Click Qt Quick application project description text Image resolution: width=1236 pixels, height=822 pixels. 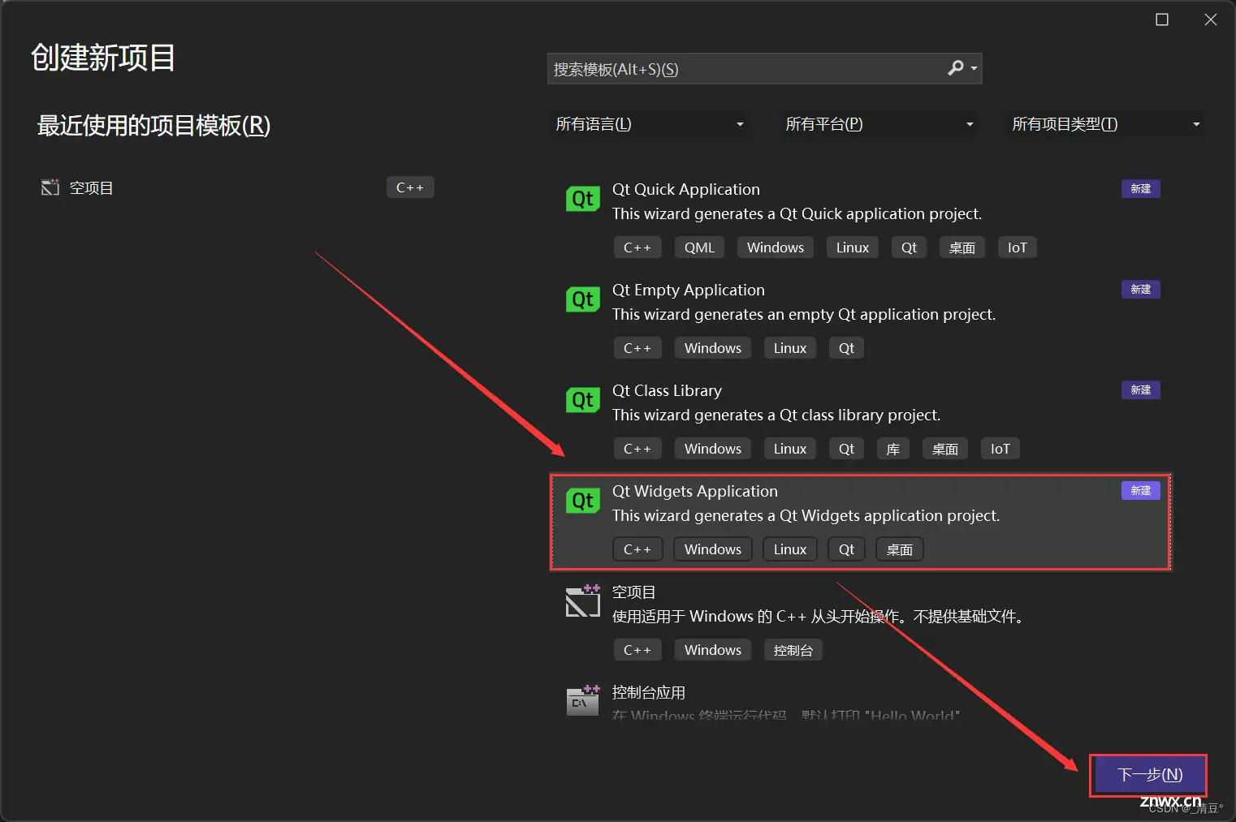797,213
